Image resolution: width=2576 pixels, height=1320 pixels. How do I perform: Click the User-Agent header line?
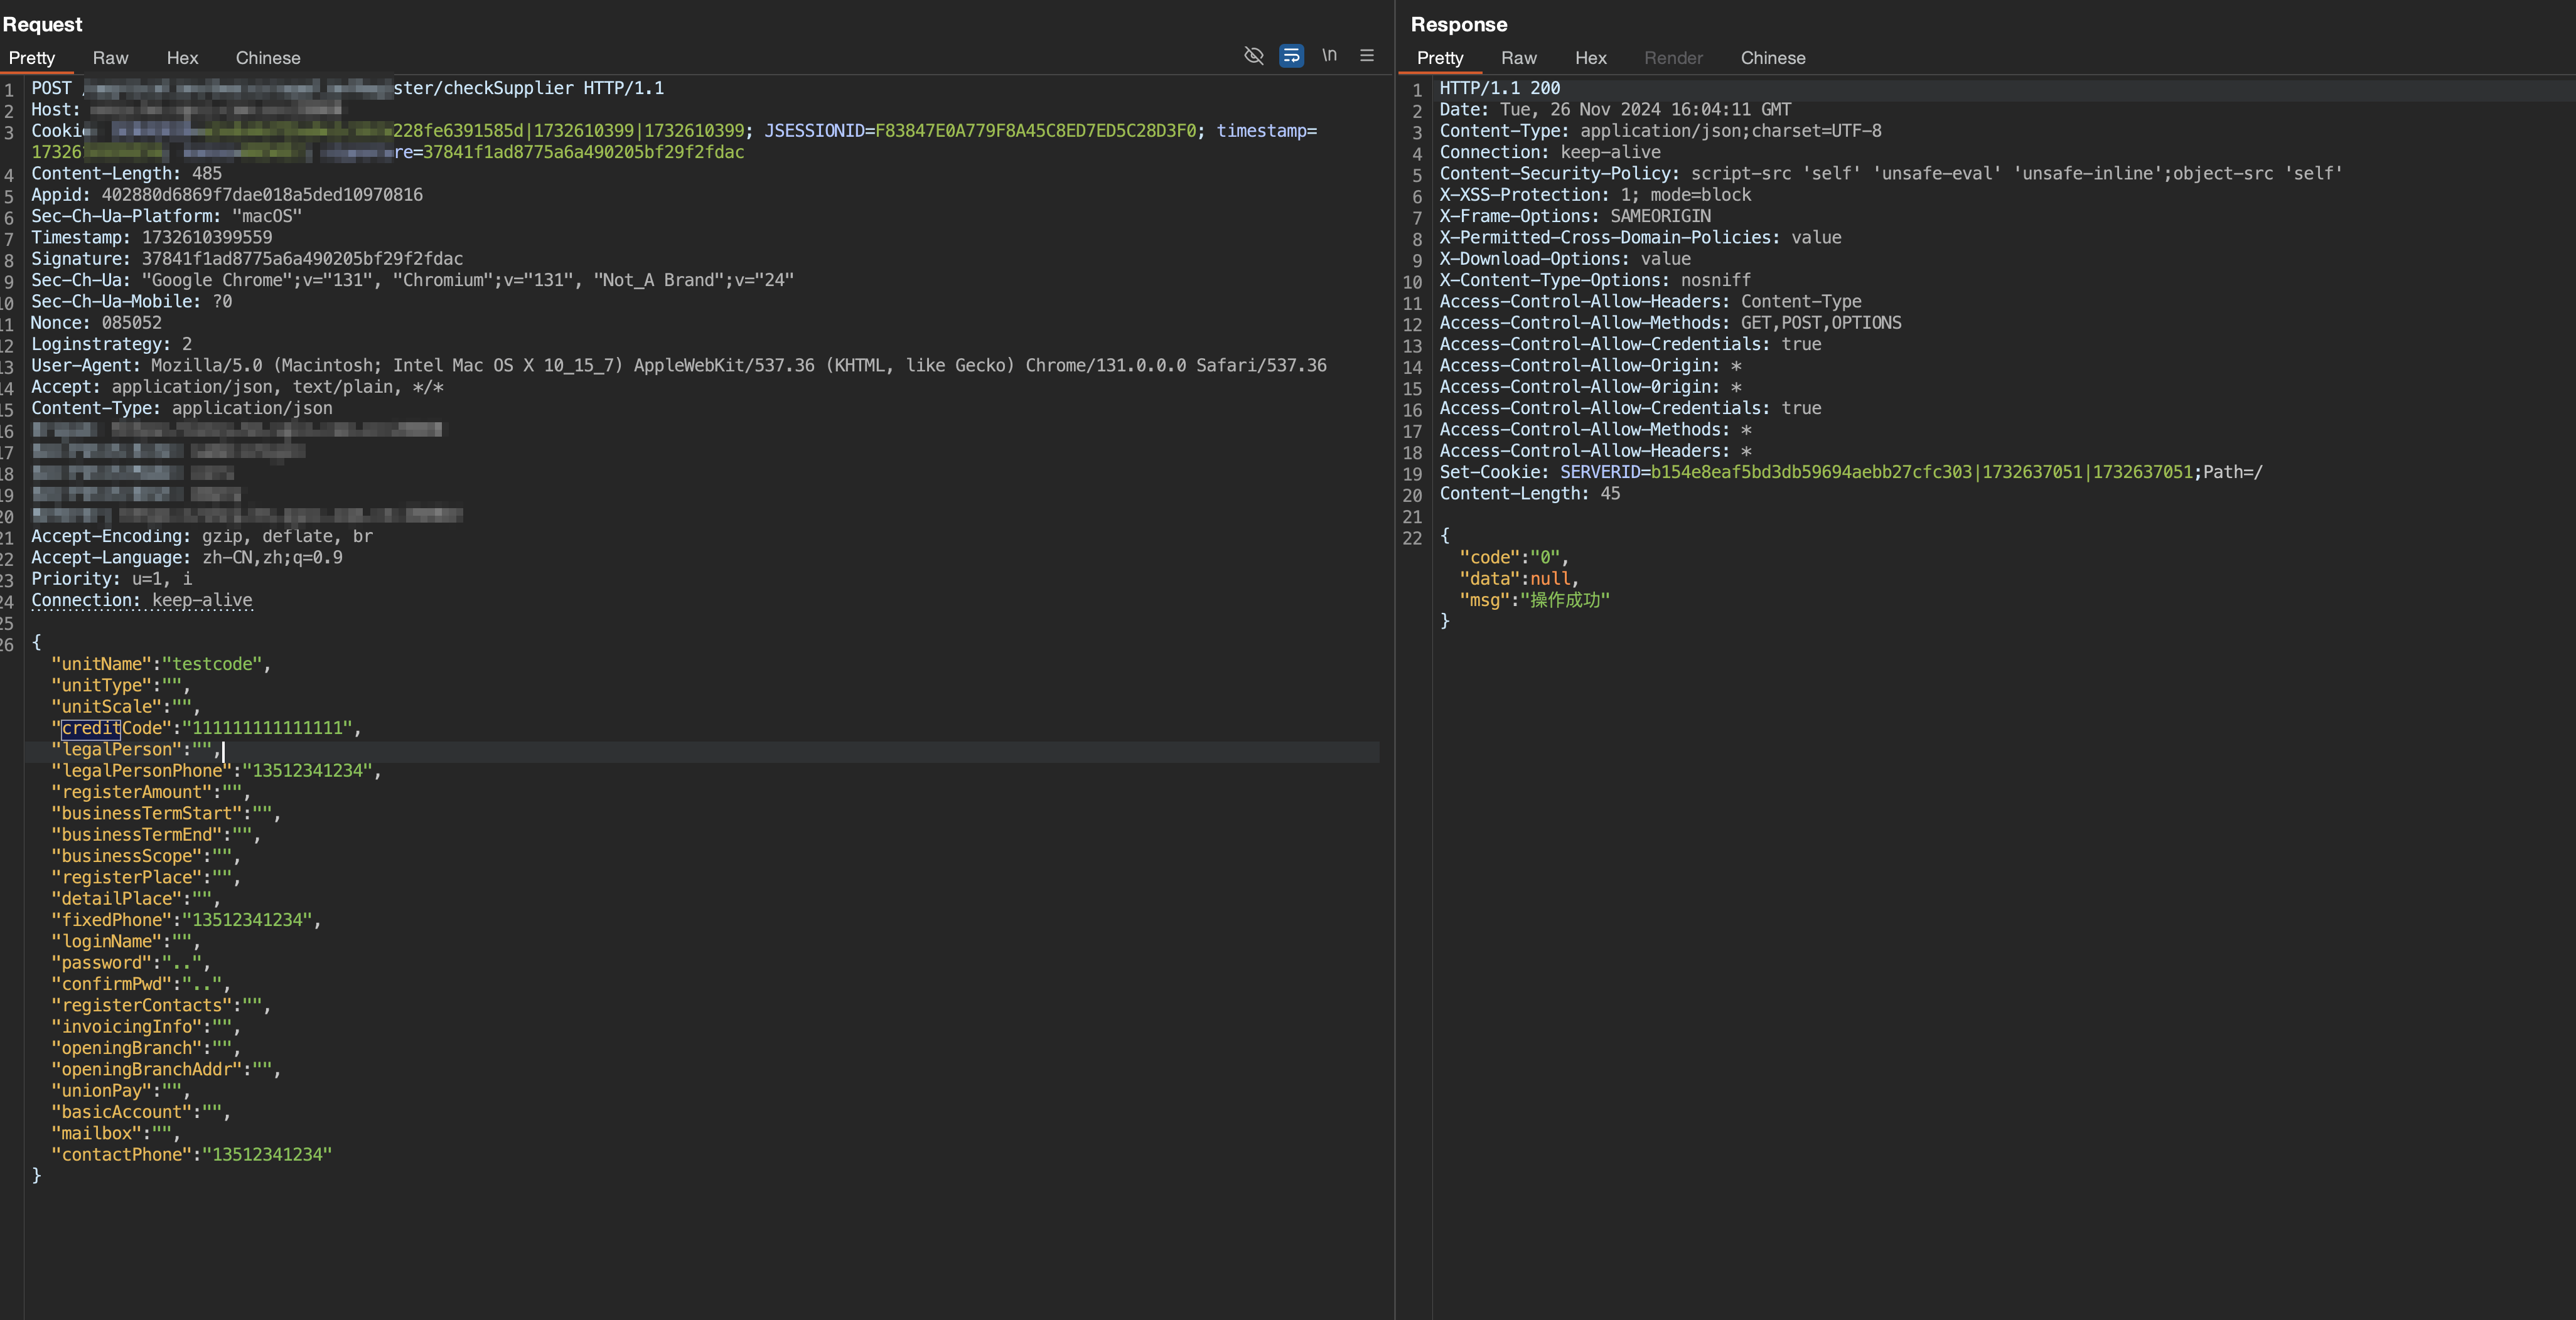click(x=679, y=366)
